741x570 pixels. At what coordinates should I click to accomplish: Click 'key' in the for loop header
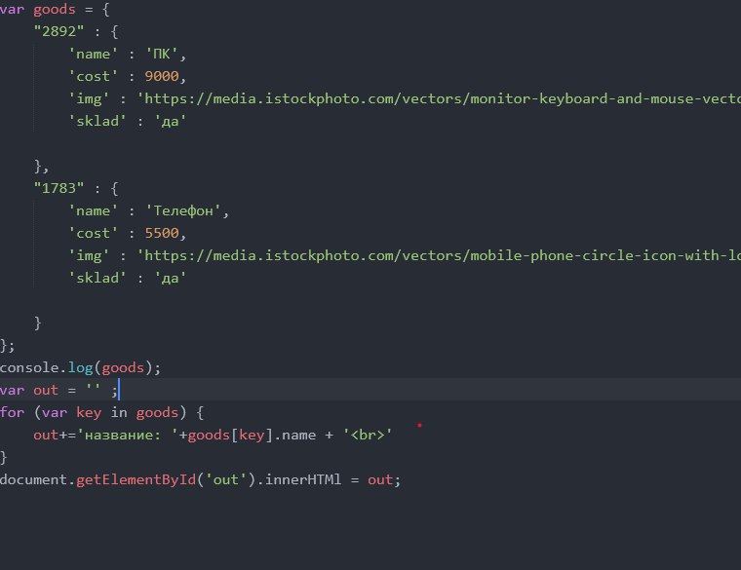coord(89,413)
